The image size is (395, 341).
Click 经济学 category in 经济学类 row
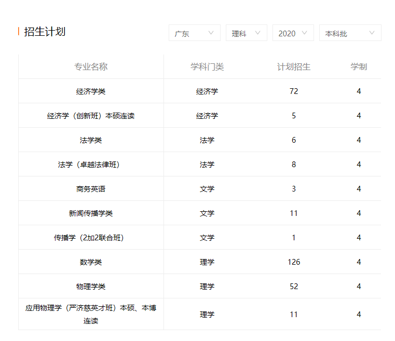[x=207, y=91]
